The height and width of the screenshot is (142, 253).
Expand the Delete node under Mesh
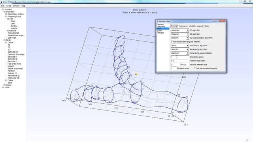[6, 80]
